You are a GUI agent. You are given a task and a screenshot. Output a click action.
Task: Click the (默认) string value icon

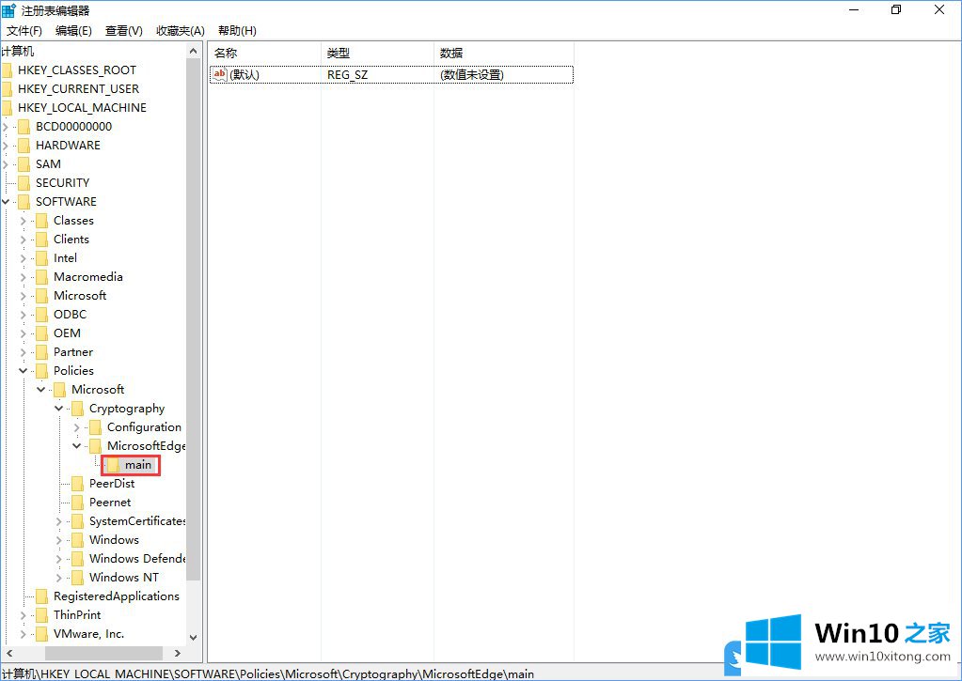pos(220,74)
